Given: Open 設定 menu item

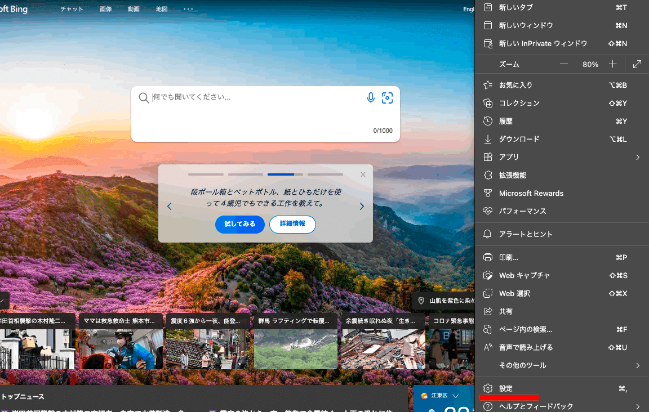Looking at the screenshot, I should point(562,388).
